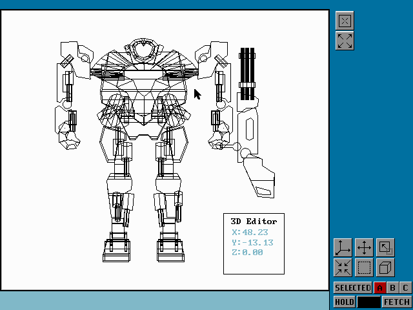The width and height of the screenshot is (413, 310).
Task: Select the four-way move arrows tool
Action: coord(364,247)
